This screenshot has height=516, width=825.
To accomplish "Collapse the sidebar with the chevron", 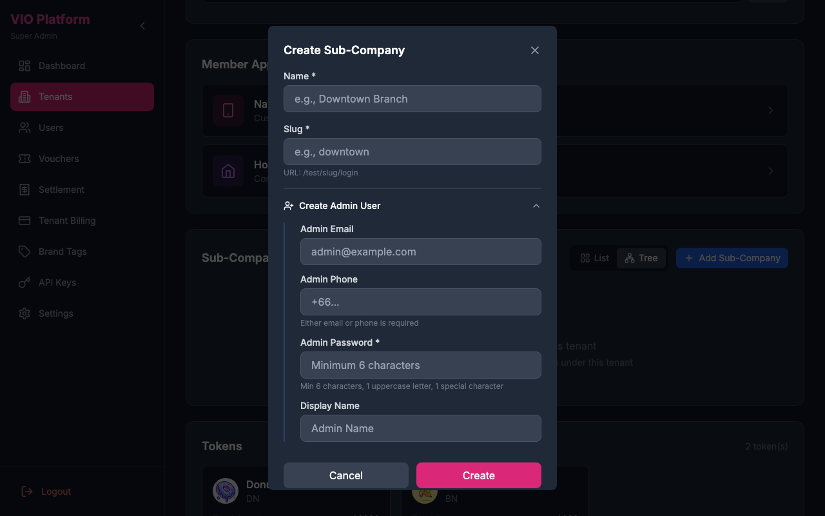I will 142,26.
